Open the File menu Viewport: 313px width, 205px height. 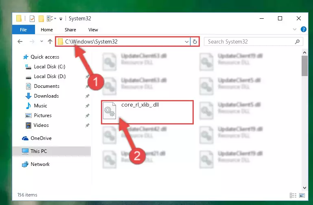[x=23, y=30]
